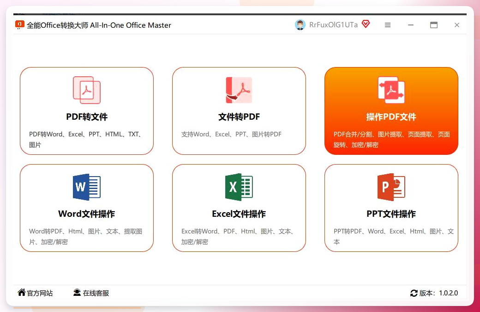Click the 版本: 1.0.2.0 text
The image size is (480, 312).
coord(438,293)
